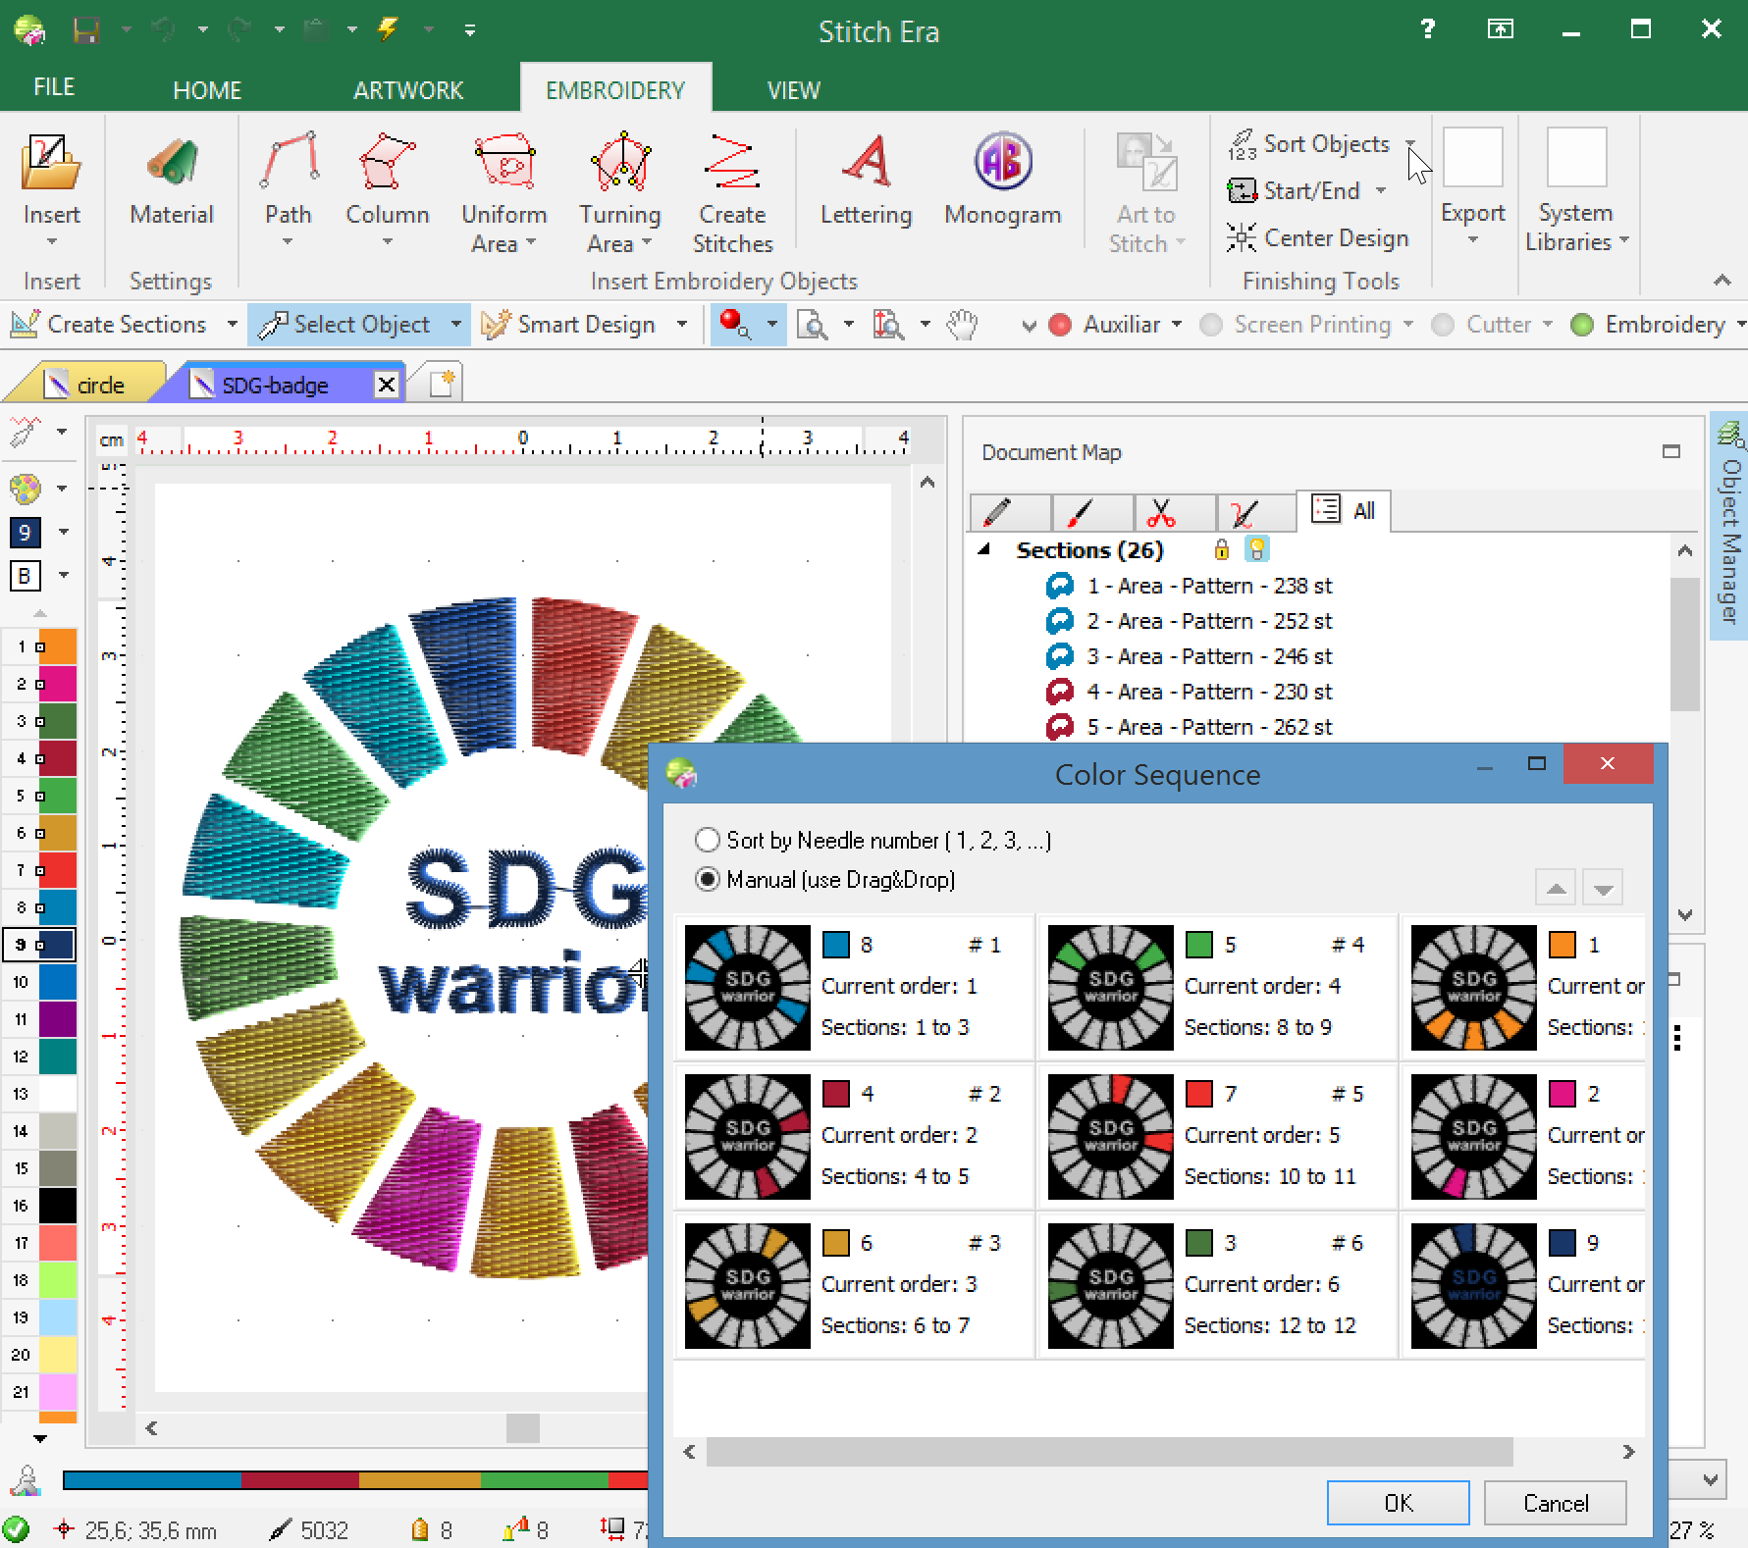The image size is (1748, 1548).
Task: Switch to the ARTWORK ribbon tab
Action: click(x=407, y=90)
